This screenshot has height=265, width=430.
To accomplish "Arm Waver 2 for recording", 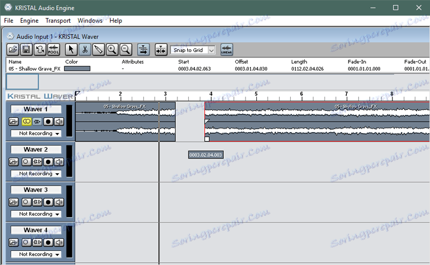I will [48, 162].
